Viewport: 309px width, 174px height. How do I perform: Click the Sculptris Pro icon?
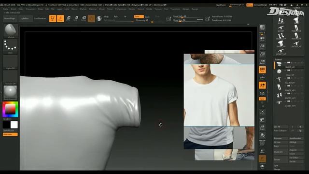[99, 18]
